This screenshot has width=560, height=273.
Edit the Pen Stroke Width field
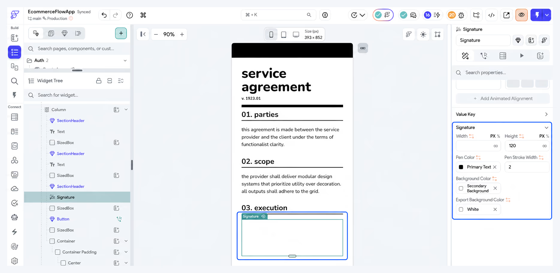[x=527, y=167]
